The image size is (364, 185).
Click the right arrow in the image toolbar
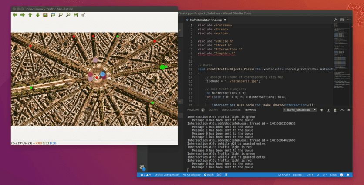(x=23, y=15)
